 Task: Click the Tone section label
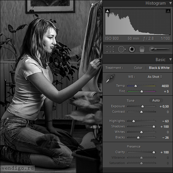coord(131,101)
